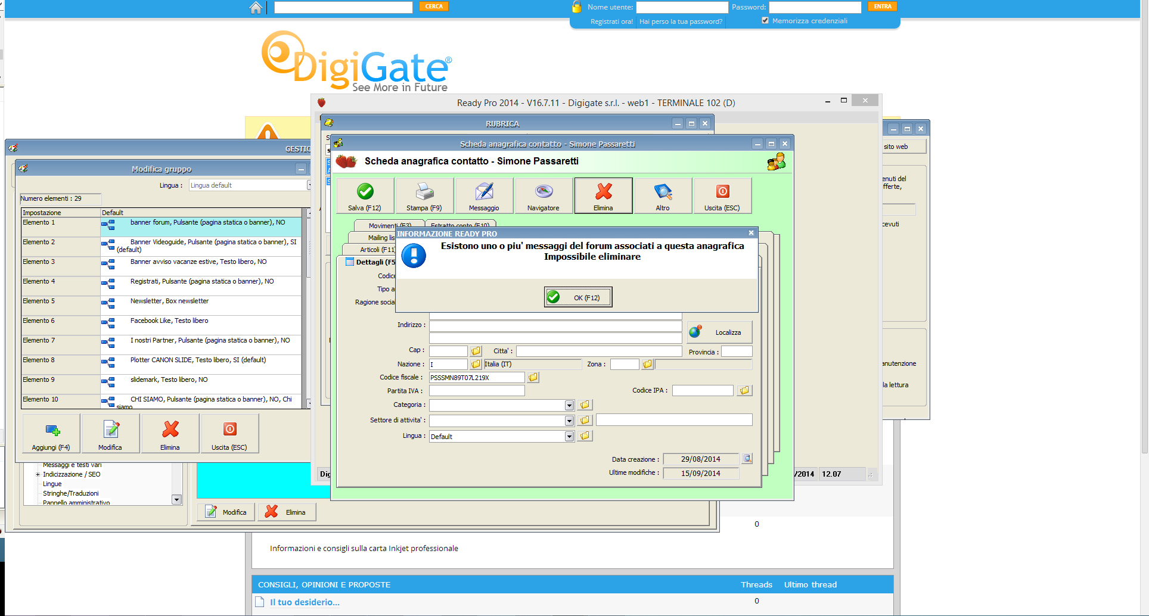Switch to the Articoli (F11) tab
The width and height of the screenshot is (1149, 616).
pyautogui.click(x=377, y=250)
